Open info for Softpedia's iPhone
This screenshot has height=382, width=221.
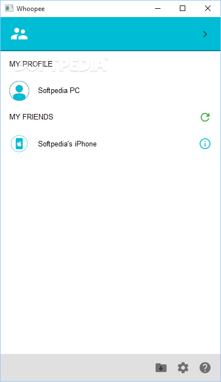click(205, 144)
